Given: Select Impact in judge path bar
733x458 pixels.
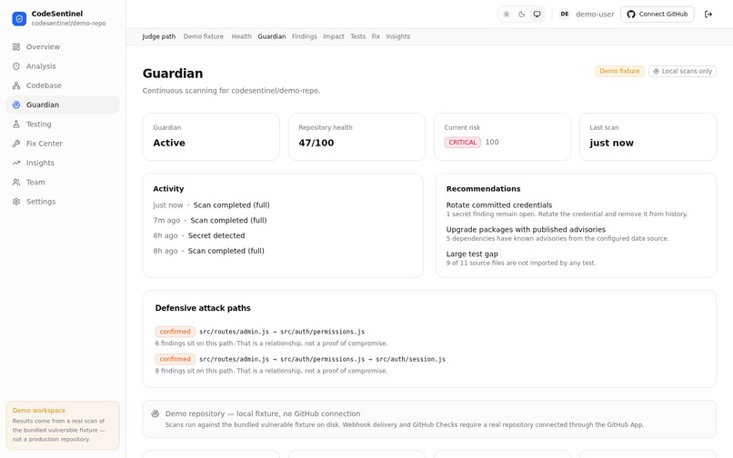Looking at the screenshot, I should click(334, 36).
